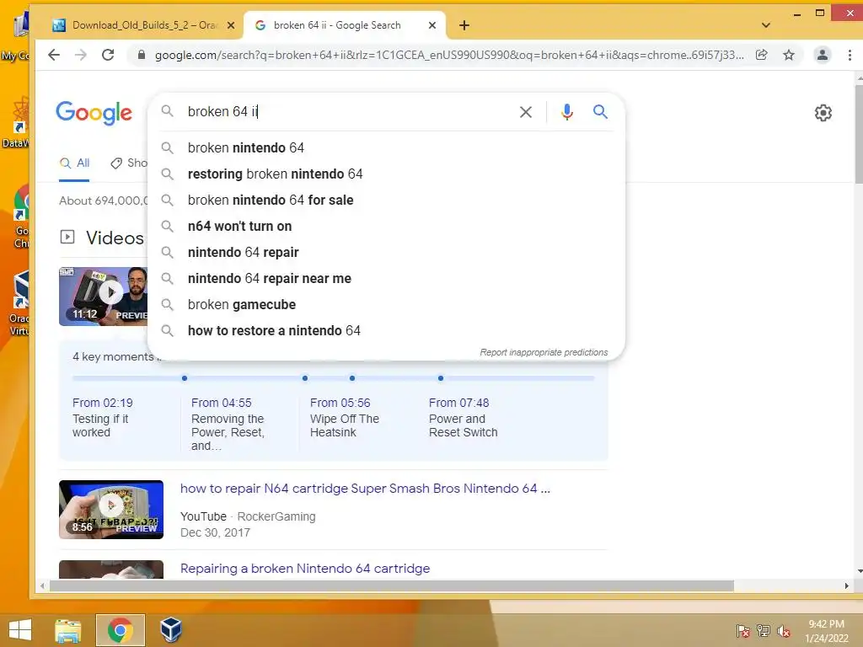Open Action Center flag in tray
Image resolution: width=863 pixels, height=647 pixels.
point(742,630)
